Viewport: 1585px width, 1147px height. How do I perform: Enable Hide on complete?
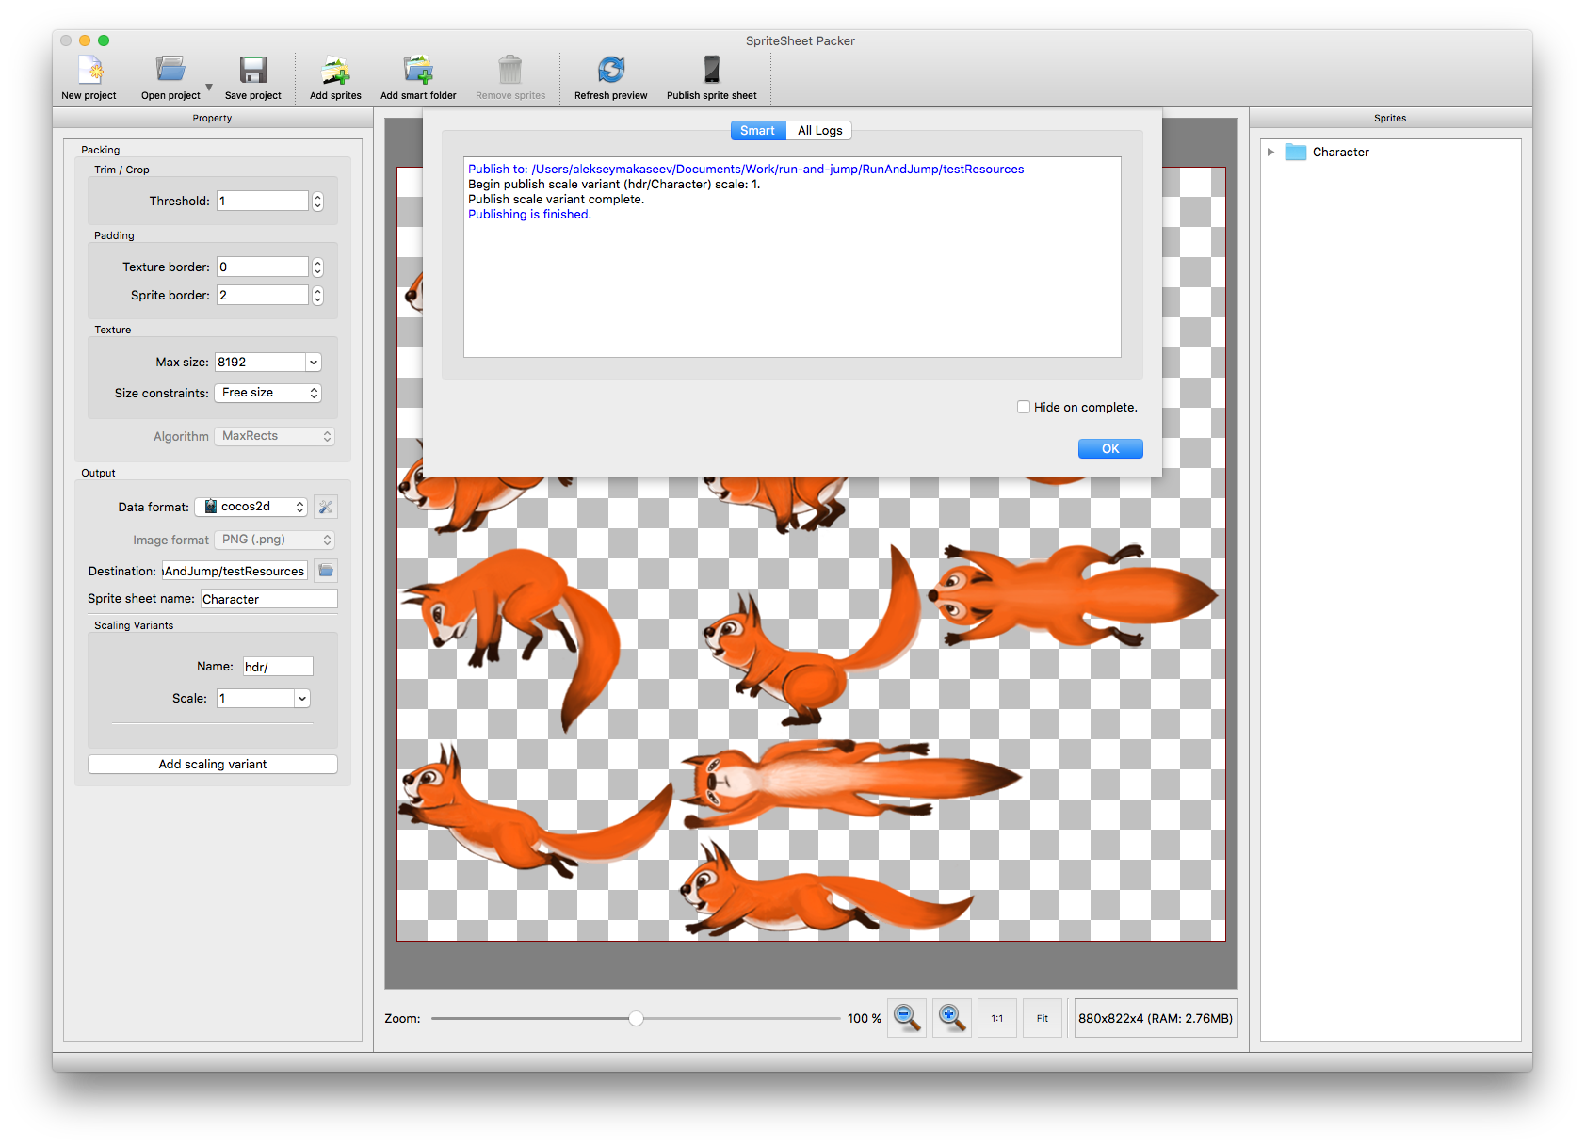pos(1024,406)
